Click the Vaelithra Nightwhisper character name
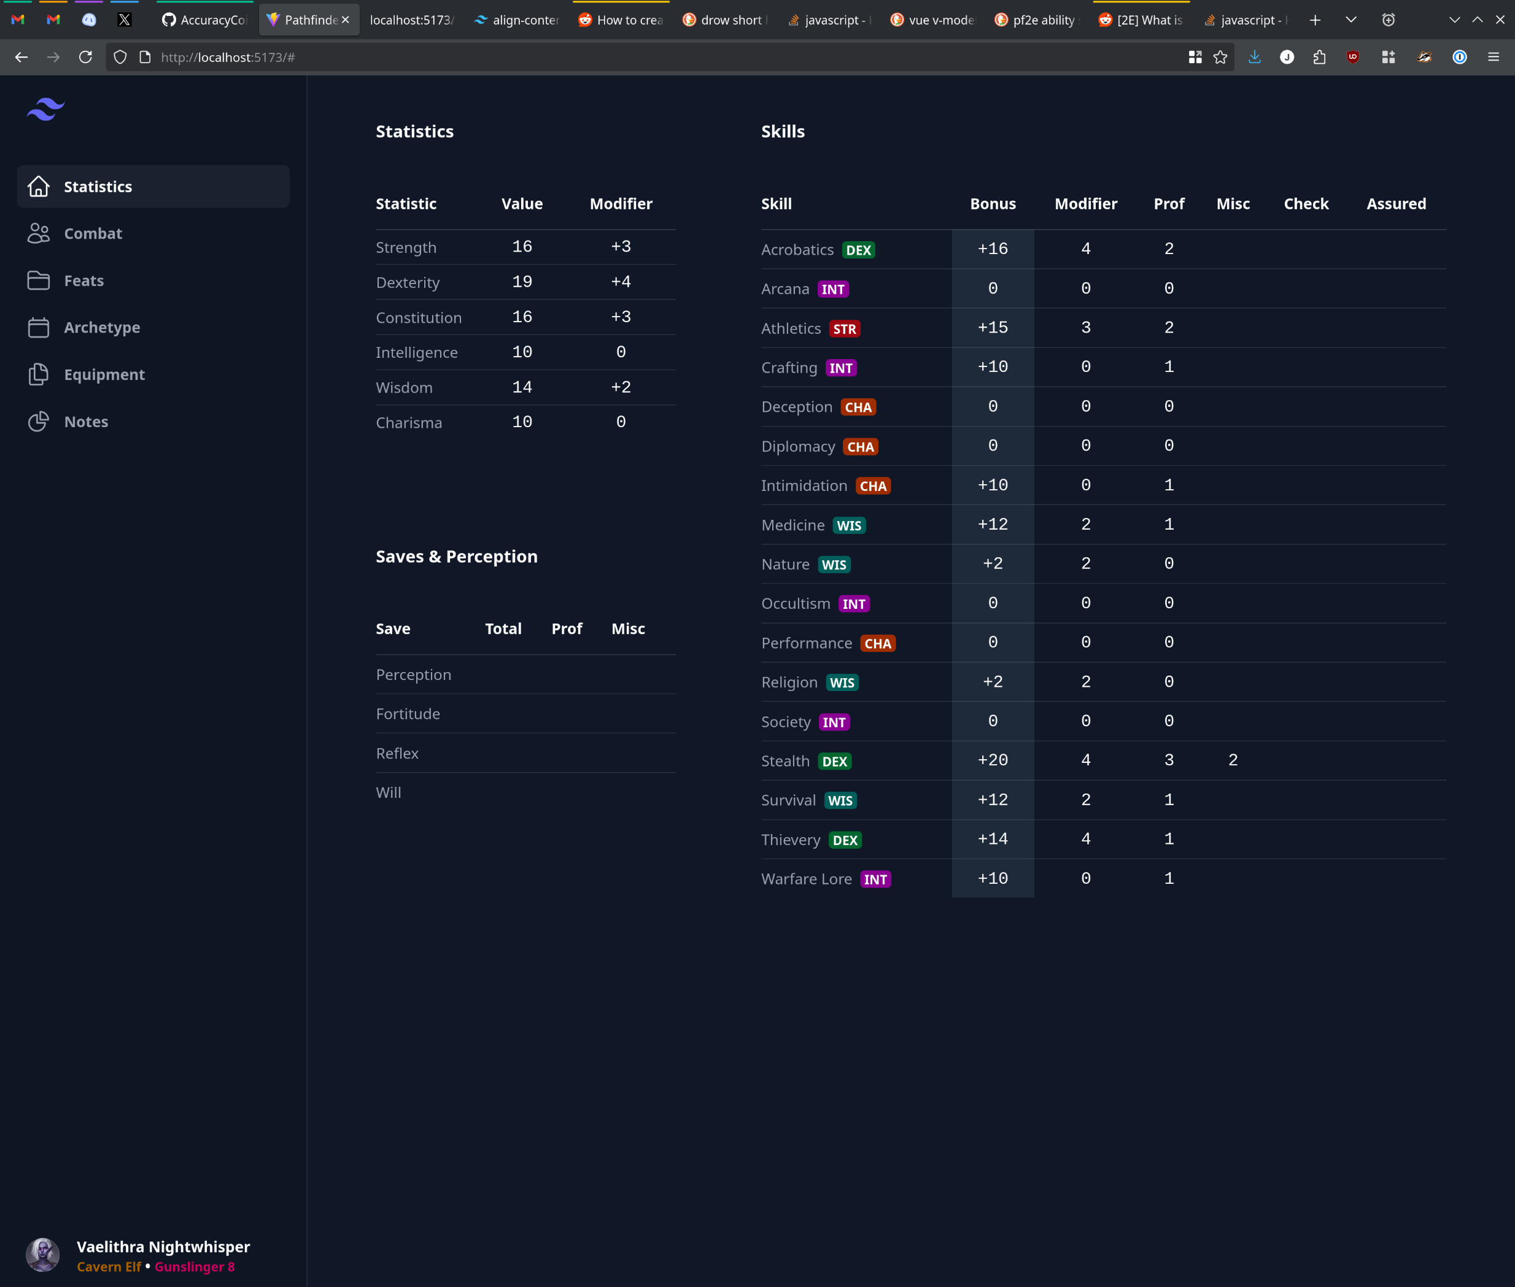The width and height of the screenshot is (1515, 1287). (x=163, y=1247)
